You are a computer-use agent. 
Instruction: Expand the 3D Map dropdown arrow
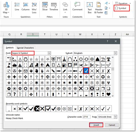[x=9, y=12]
